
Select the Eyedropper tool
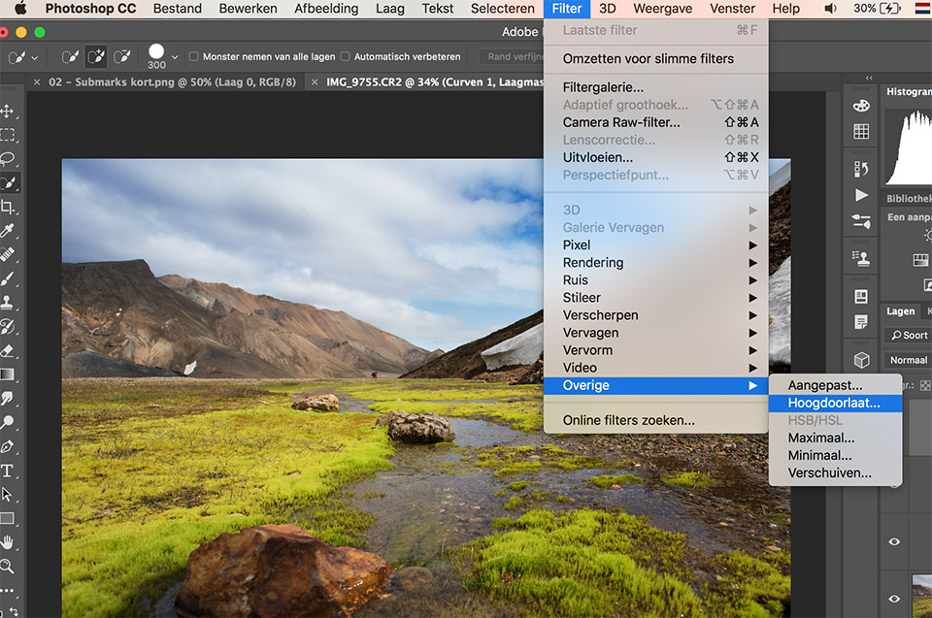coord(7,231)
